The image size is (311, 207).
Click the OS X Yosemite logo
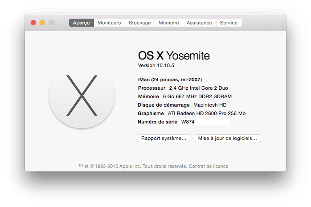[82, 96]
